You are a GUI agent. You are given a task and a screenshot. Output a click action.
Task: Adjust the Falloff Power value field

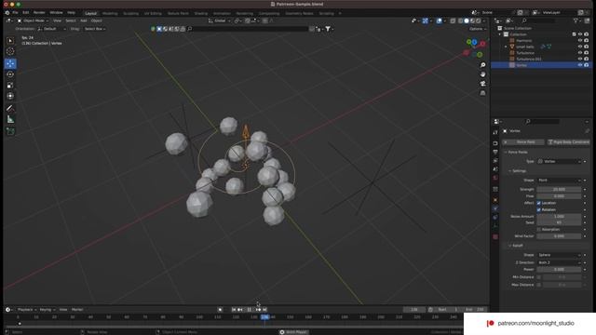559,269
